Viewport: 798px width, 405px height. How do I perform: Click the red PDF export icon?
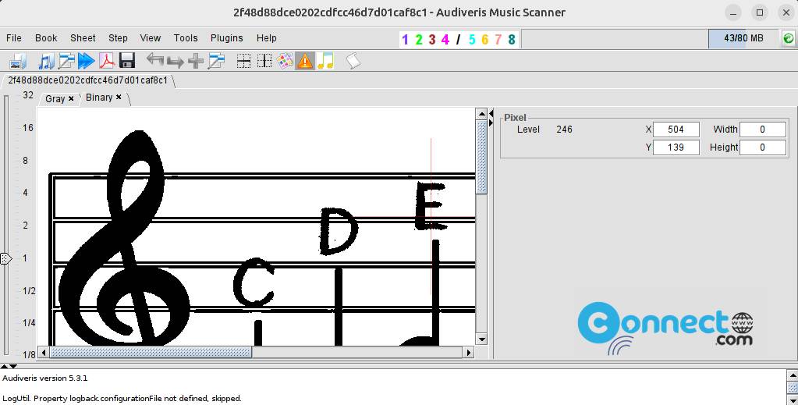(106, 61)
